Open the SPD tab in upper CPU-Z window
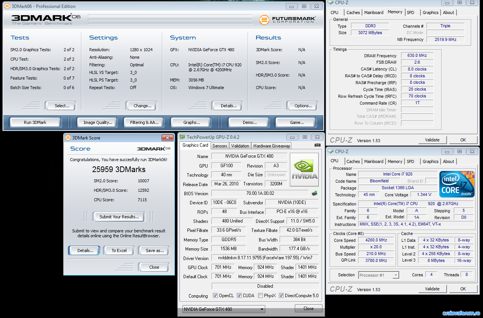 [411, 13]
